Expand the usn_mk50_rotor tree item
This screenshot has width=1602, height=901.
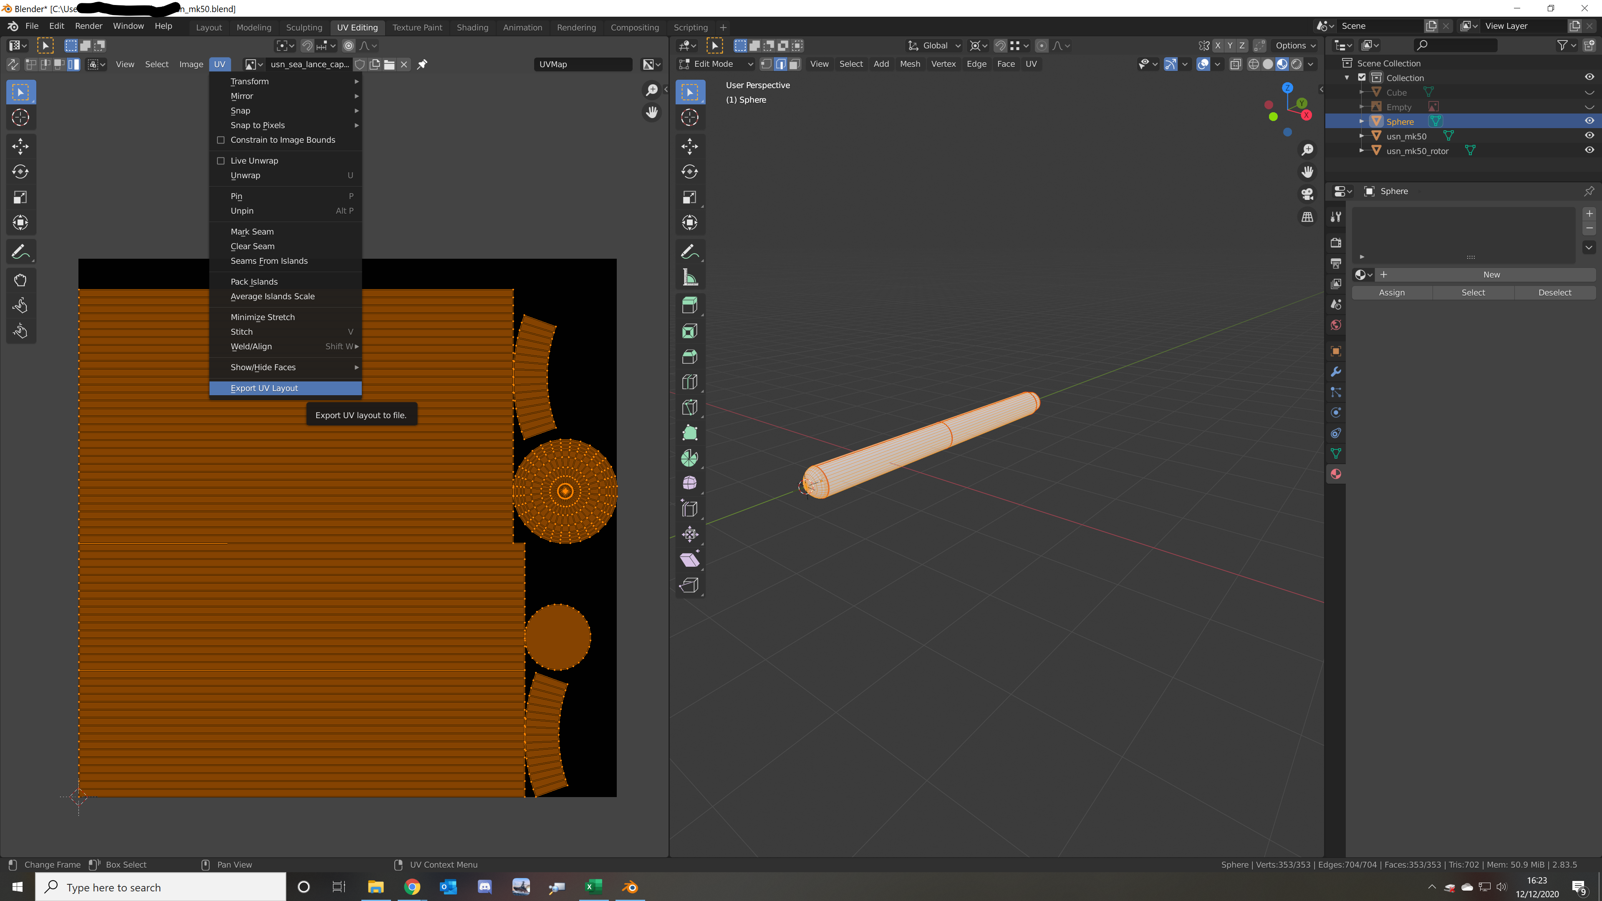(x=1361, y=151)
